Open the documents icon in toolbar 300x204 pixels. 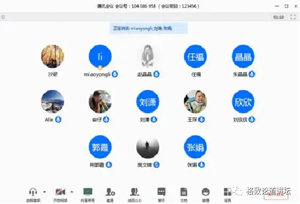pyautogui.click(x=184, y=192)
